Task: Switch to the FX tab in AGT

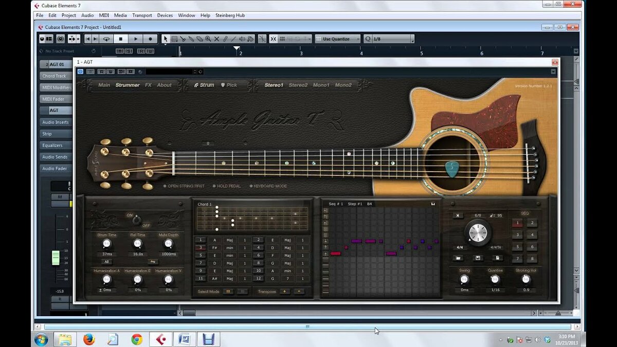Action: point(148,85)
